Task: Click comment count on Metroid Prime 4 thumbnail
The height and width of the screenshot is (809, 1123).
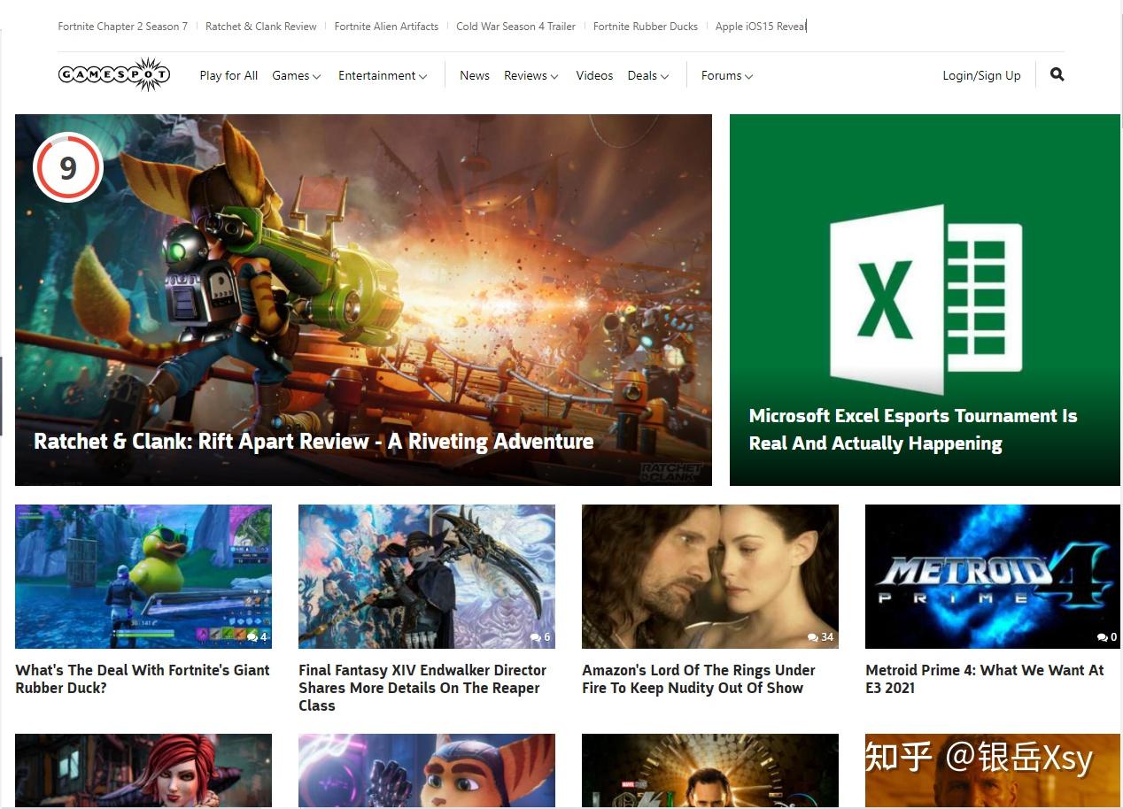Action: (x=1107, y=637)
